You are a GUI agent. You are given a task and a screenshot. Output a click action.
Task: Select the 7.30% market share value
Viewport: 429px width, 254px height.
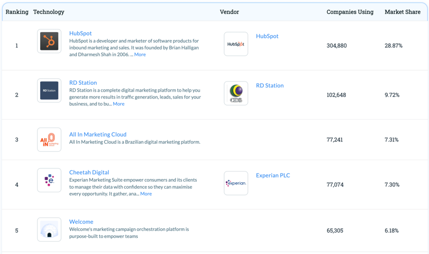[x=392, y=185]
